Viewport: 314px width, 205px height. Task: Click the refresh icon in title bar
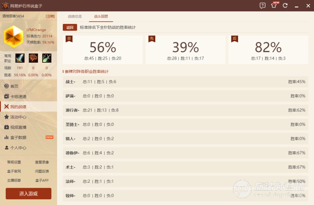click(285, 6)
